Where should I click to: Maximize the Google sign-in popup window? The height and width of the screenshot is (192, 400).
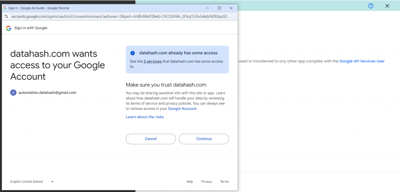point(219,8)
